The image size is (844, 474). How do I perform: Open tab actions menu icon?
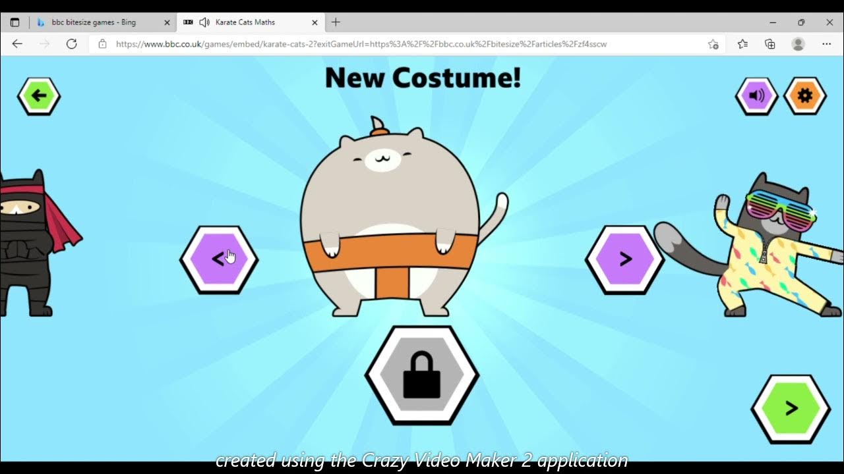pyautogui.click(x=15, y=22)
